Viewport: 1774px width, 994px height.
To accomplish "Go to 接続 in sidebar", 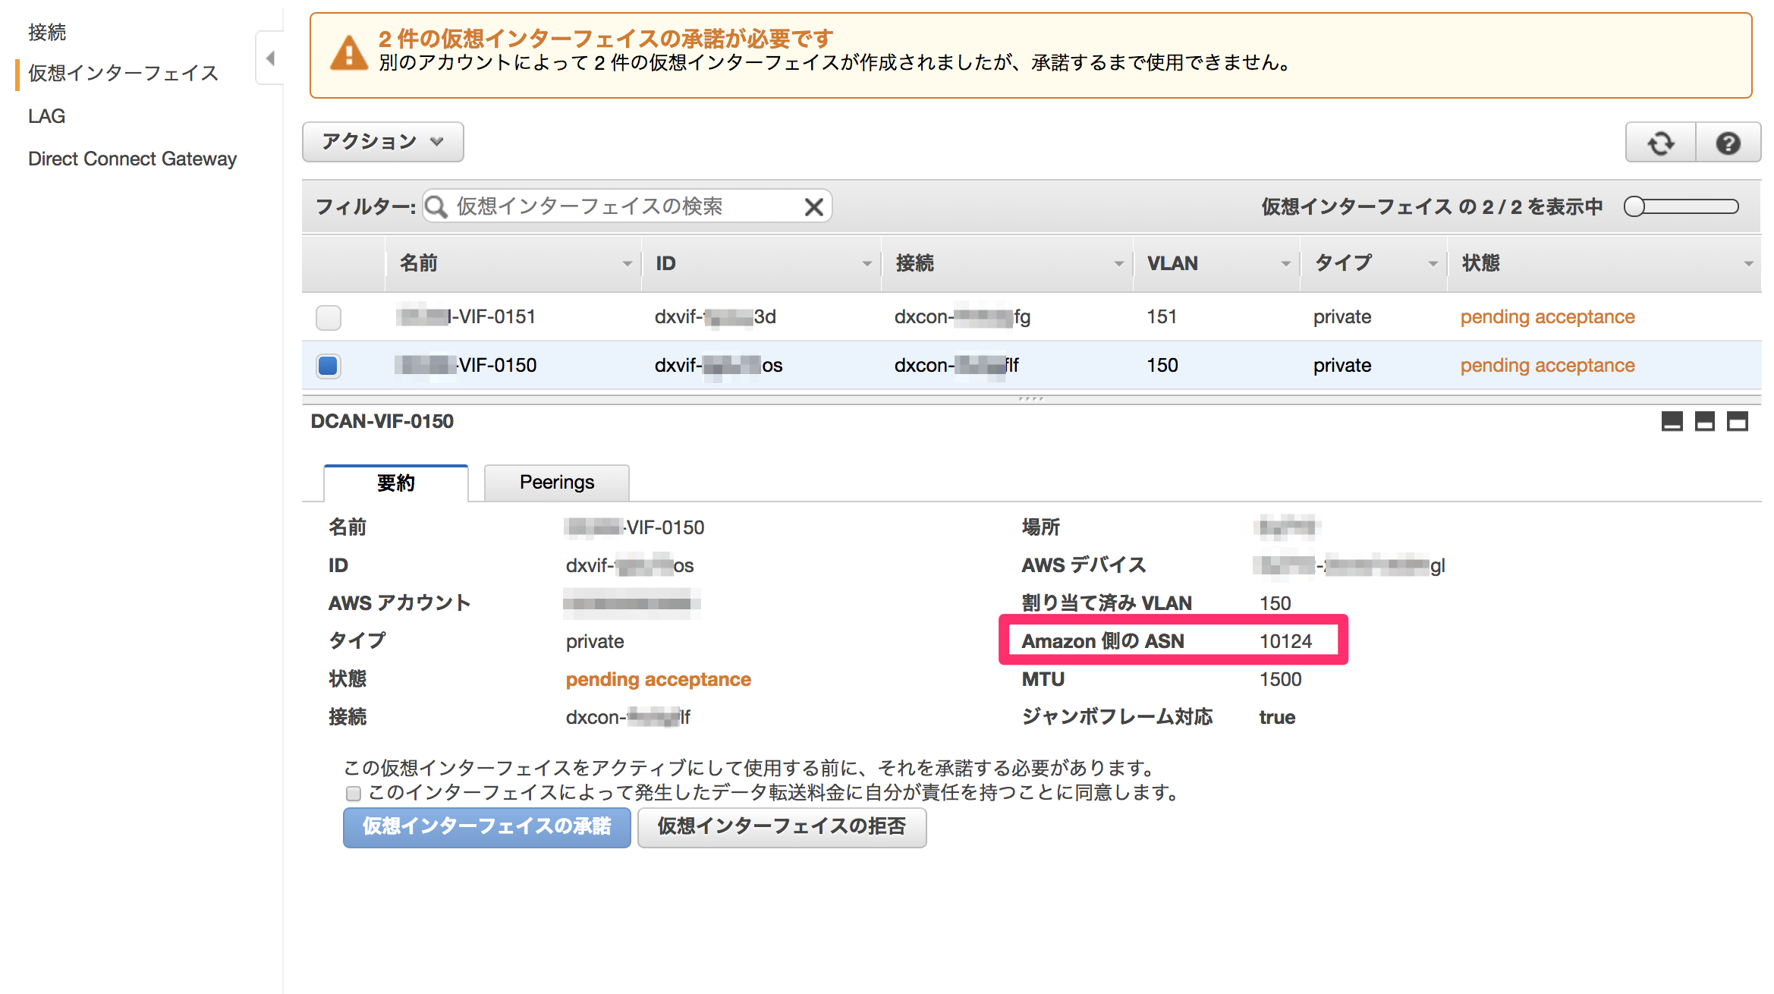I will click(47, 32).
